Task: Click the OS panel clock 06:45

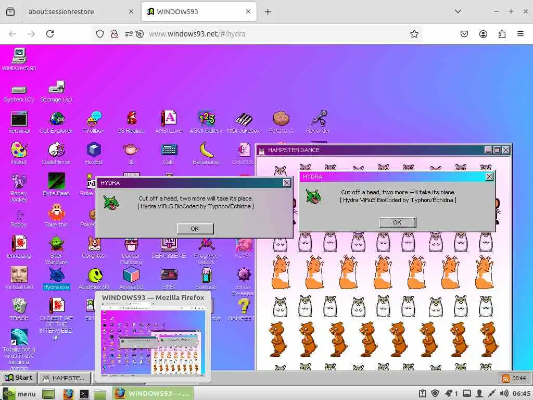Action: (521, 394)
